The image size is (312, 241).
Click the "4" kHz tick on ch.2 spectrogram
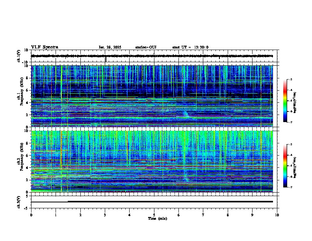click(27, 168)
